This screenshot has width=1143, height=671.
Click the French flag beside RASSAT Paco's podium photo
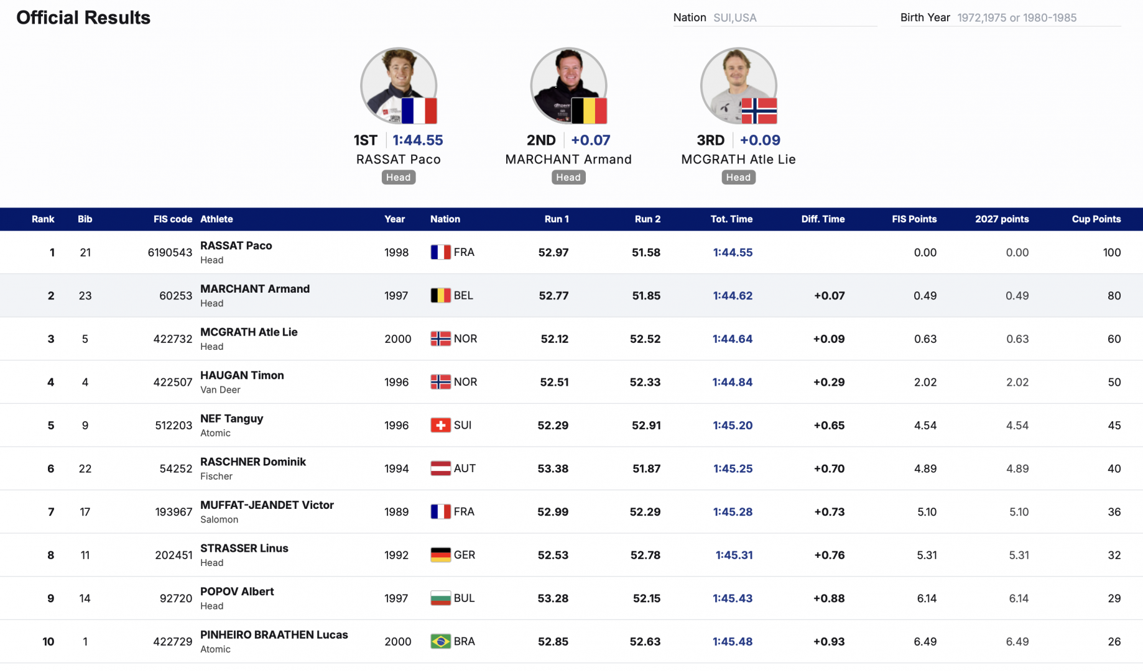point(419,111)
